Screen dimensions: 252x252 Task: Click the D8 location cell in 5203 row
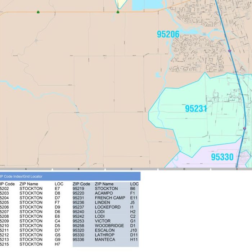(x=57, y=193)
